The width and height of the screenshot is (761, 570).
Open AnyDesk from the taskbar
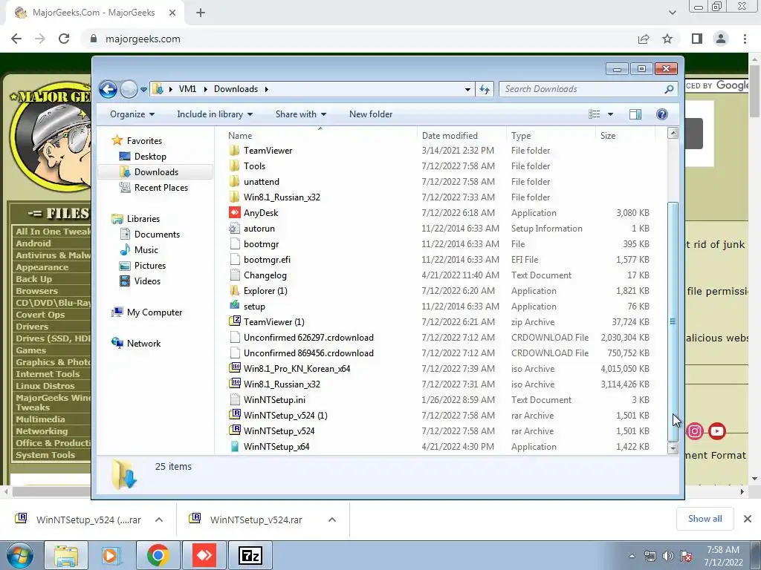coord(204,555)
